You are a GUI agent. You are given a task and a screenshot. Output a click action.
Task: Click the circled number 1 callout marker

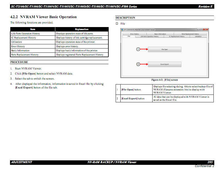138,49
